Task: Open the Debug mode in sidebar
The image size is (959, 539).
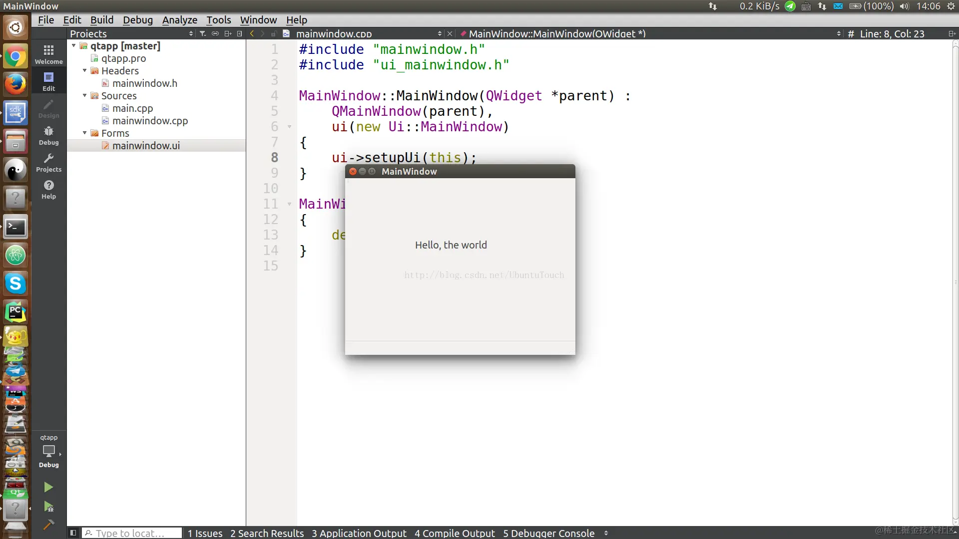Action: tap(48, 135)
